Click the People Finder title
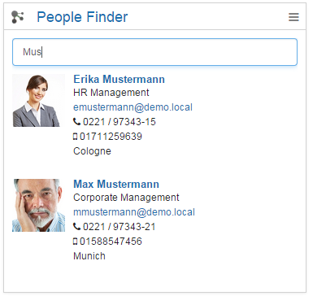The height and width of the screenshot is (296, 313). [x=82, y=17]
